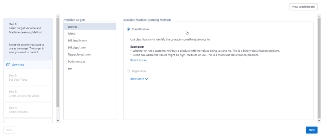
Task: Click right page scroll up arrow
Action: coord(319,16)
